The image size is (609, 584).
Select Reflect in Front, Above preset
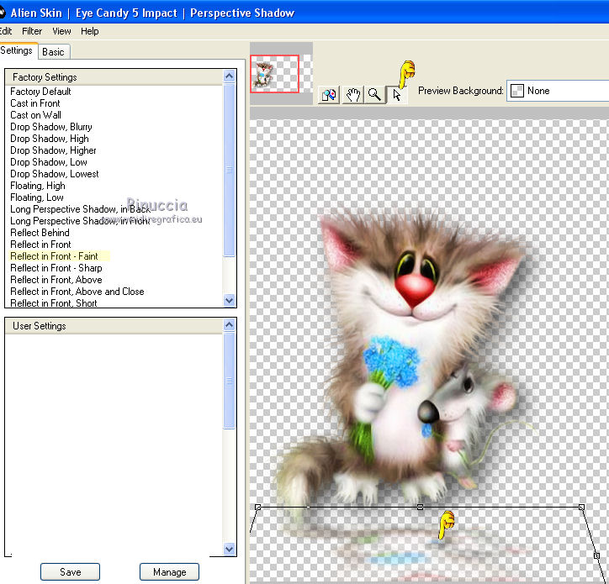pyautogui.click(x=56, y=279)
